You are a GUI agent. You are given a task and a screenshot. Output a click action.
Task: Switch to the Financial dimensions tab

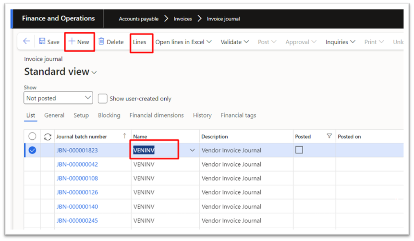pos(157,115)
